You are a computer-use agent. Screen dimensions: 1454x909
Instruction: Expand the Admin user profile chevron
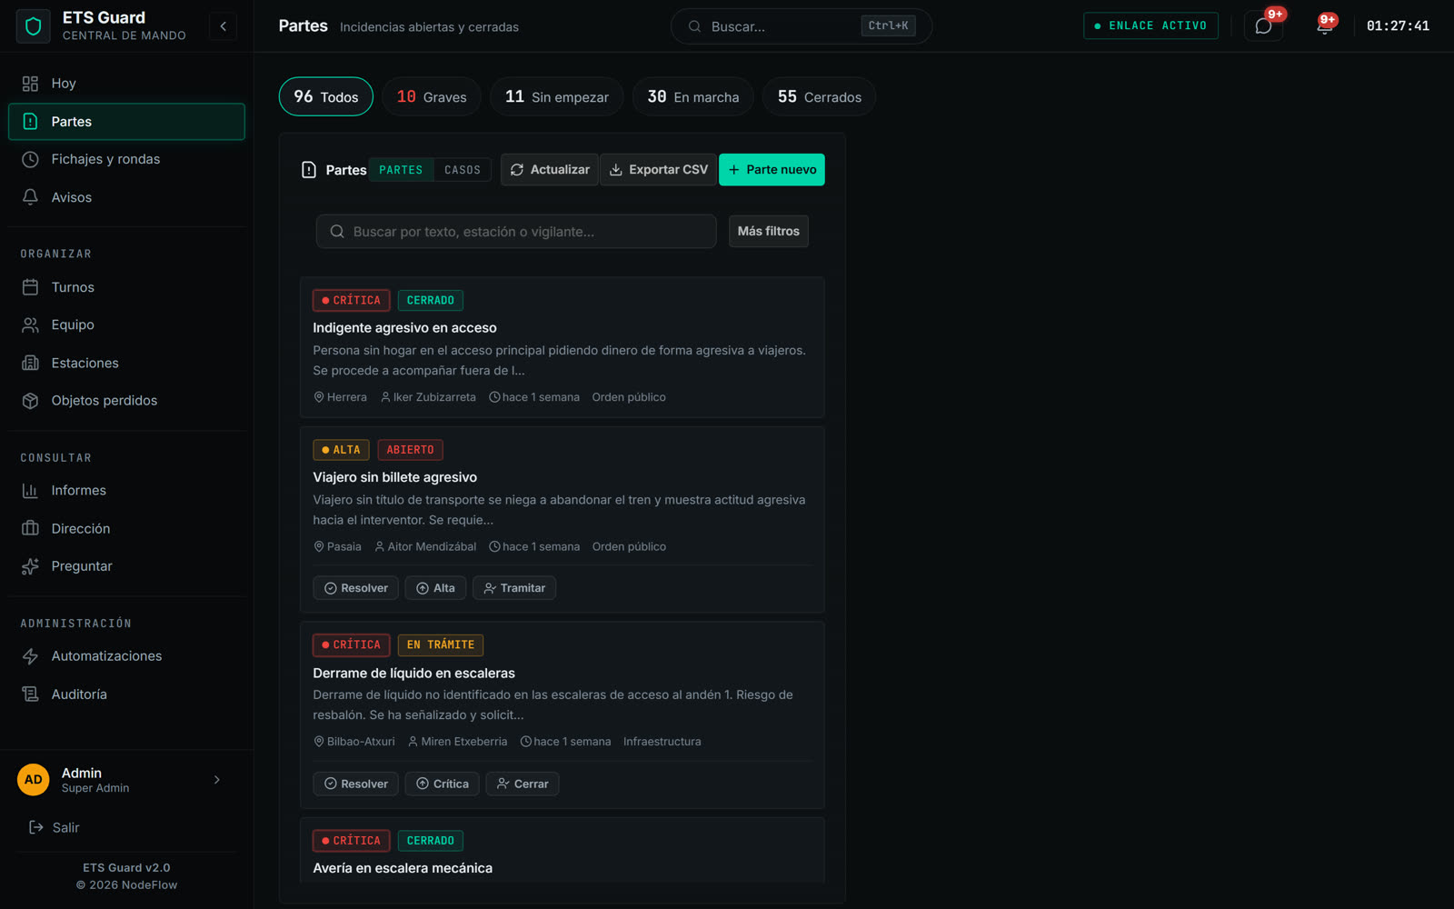click(x=216, y=780)
